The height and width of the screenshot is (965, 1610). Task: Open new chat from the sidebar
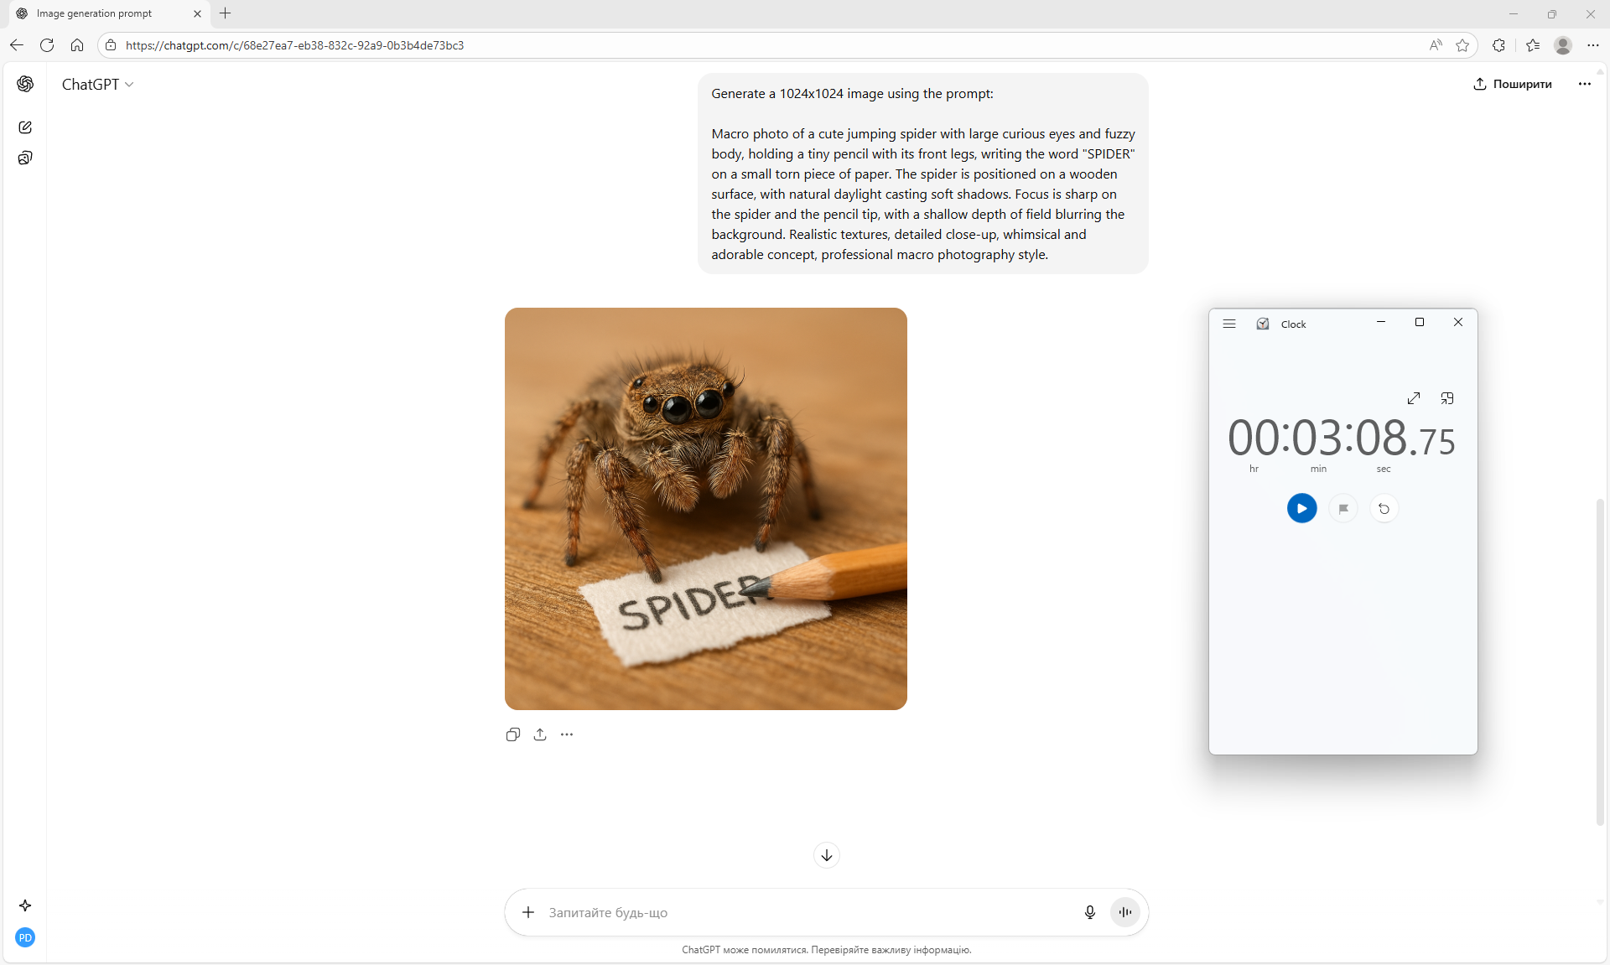pyautogui.click(x=25, y=127)
